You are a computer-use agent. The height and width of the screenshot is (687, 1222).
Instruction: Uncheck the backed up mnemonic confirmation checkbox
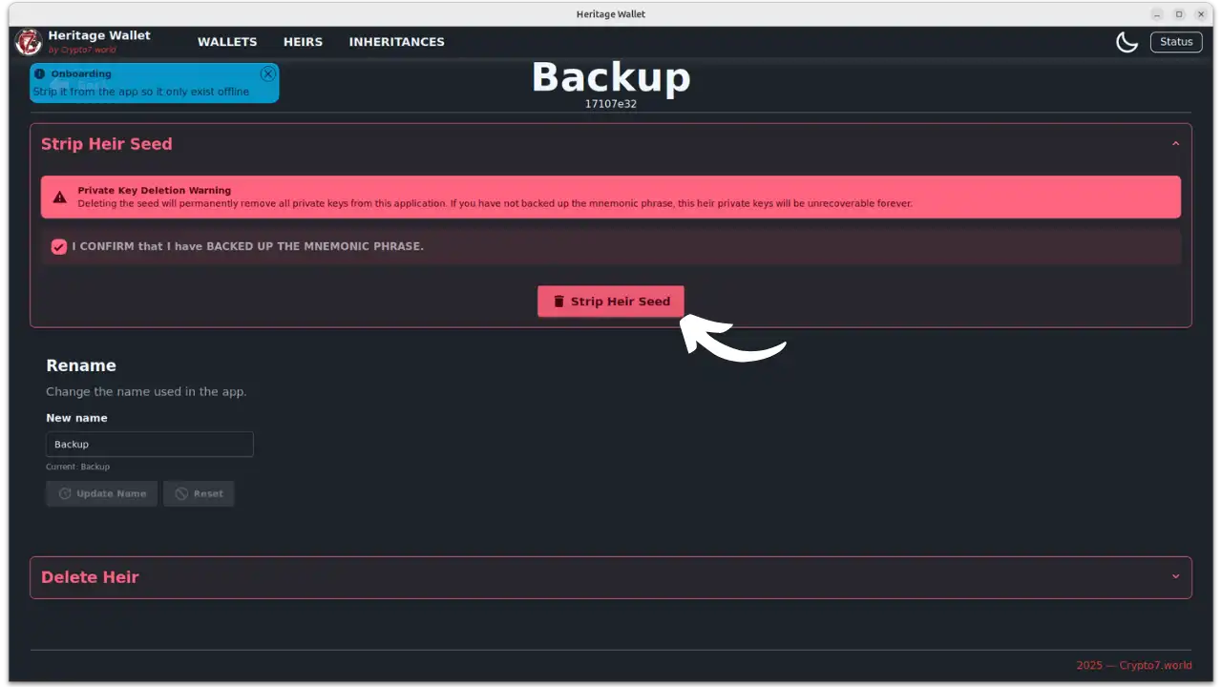(x=59, y=246)
